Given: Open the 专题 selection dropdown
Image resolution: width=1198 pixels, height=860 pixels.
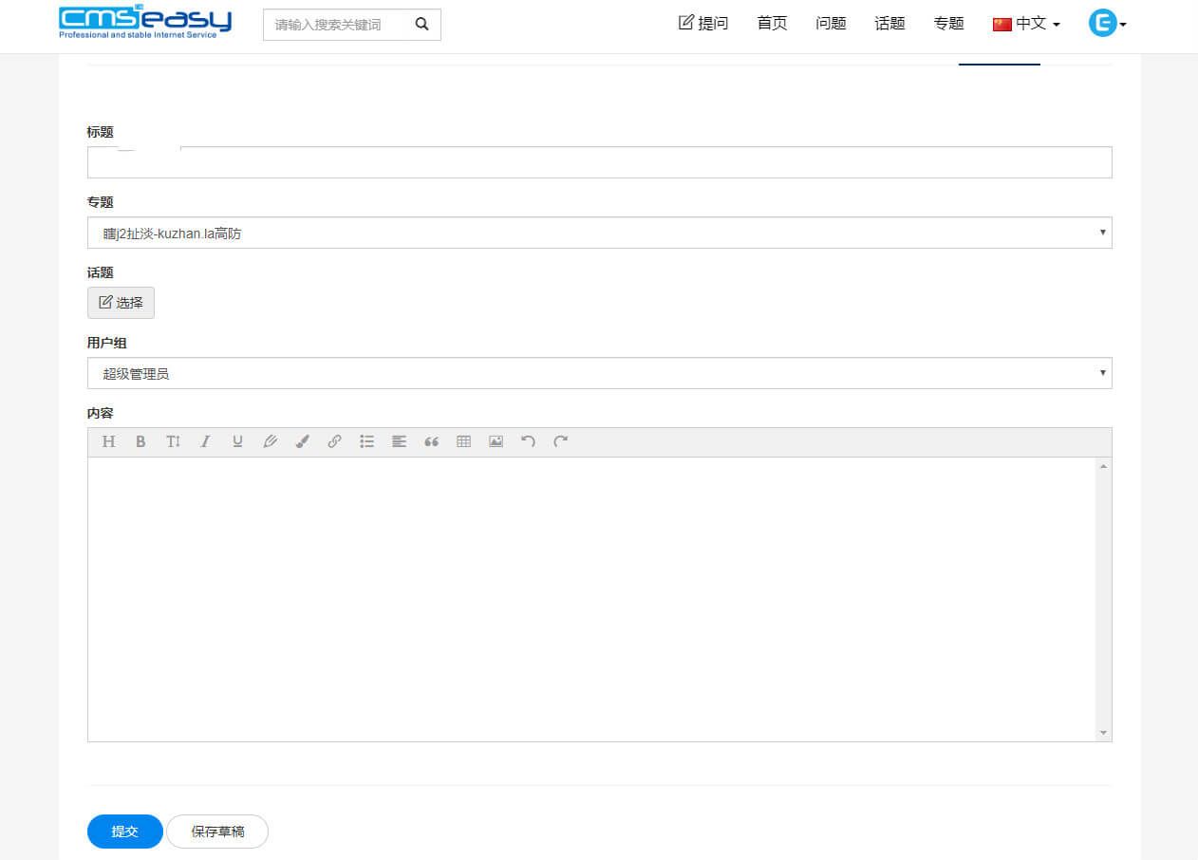Looking at the screenshot, I should click(599, 232).
